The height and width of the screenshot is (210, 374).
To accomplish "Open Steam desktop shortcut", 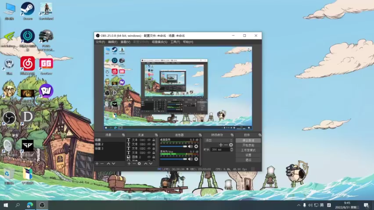I will click(28, 11).
